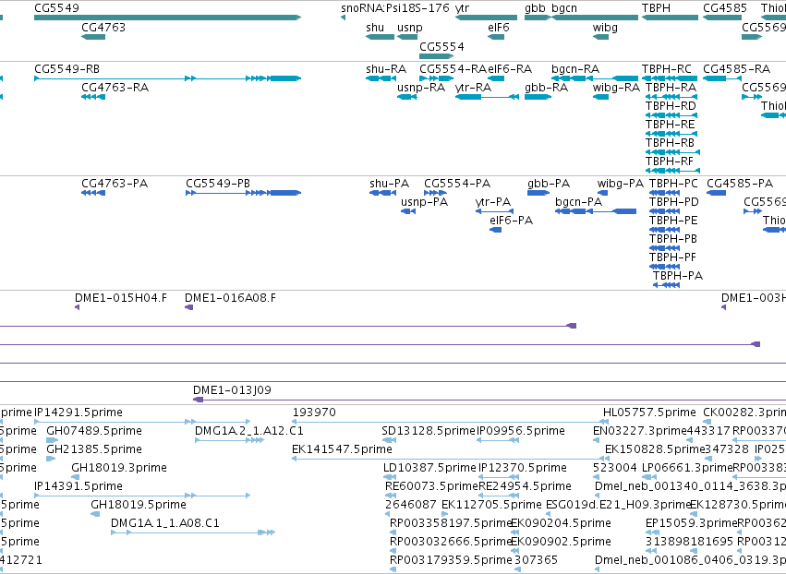Open protein TBPH-PB
Image resolution: width=786 pixels, height=574 pixels.
coord(673,239)
